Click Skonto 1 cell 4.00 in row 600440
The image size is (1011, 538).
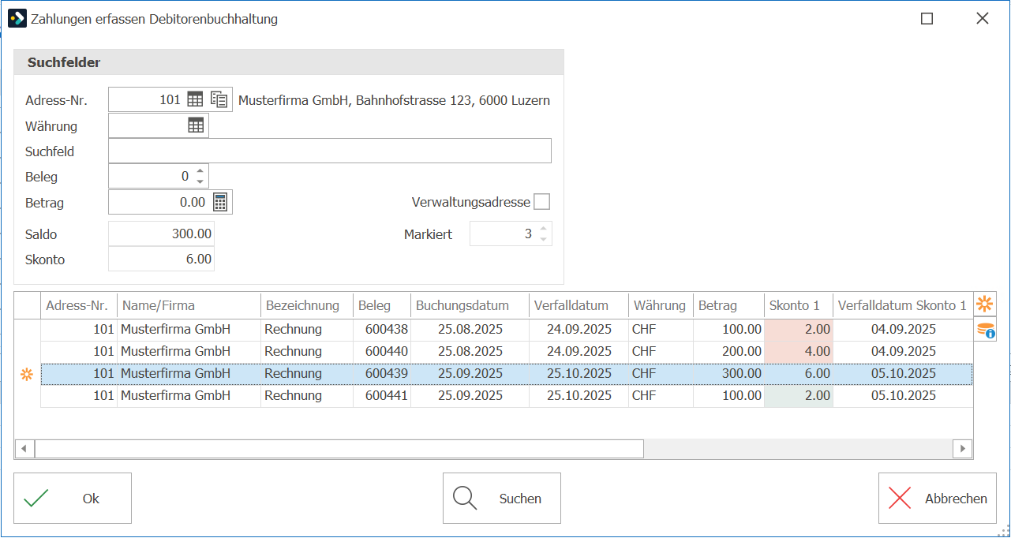[x=799, y=352]
